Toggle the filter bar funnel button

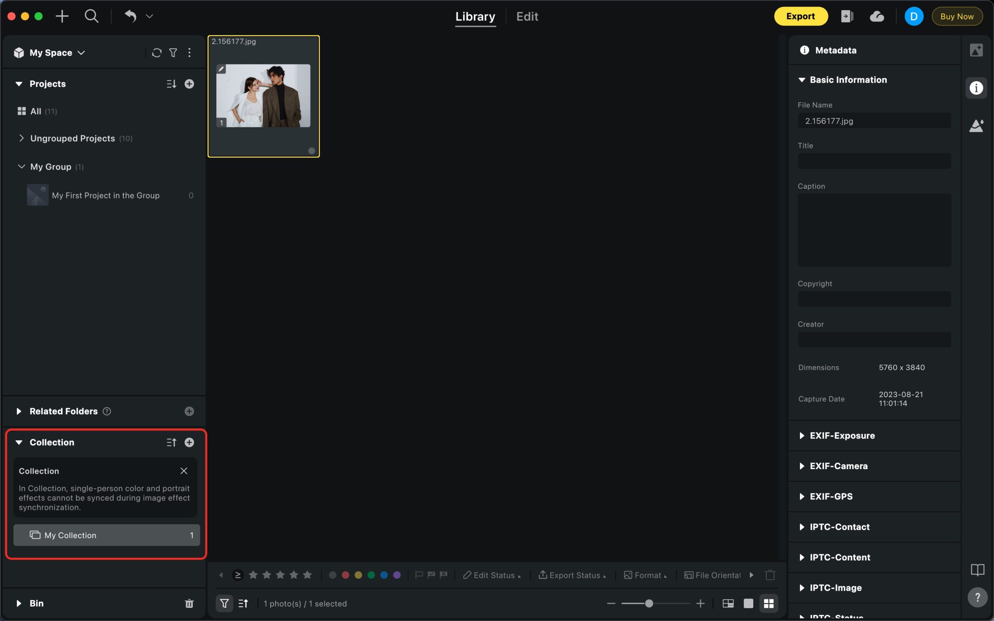coord(224,604)
